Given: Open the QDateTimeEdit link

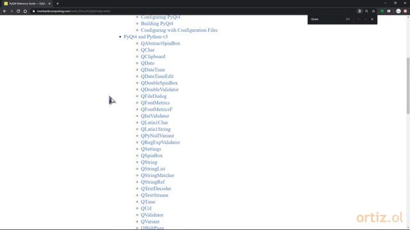Looking at the screenshot, I should [157, 77].
